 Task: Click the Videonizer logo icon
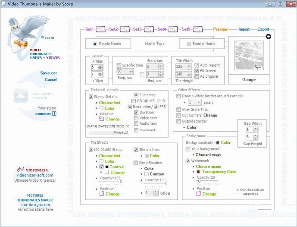click(x=20, y=169)
